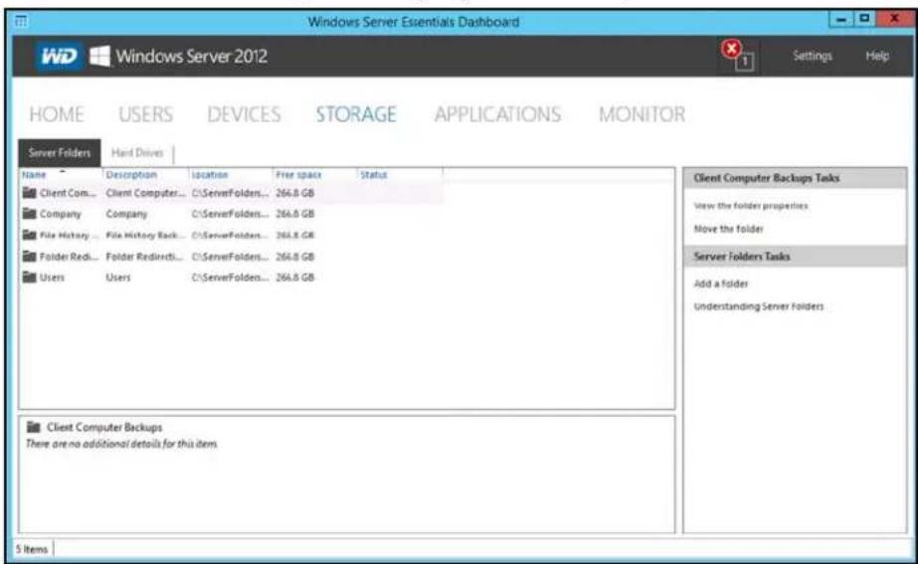This screenshot has width=918, height=564.
Task: Open the USERS section
Action: [146, 114]
